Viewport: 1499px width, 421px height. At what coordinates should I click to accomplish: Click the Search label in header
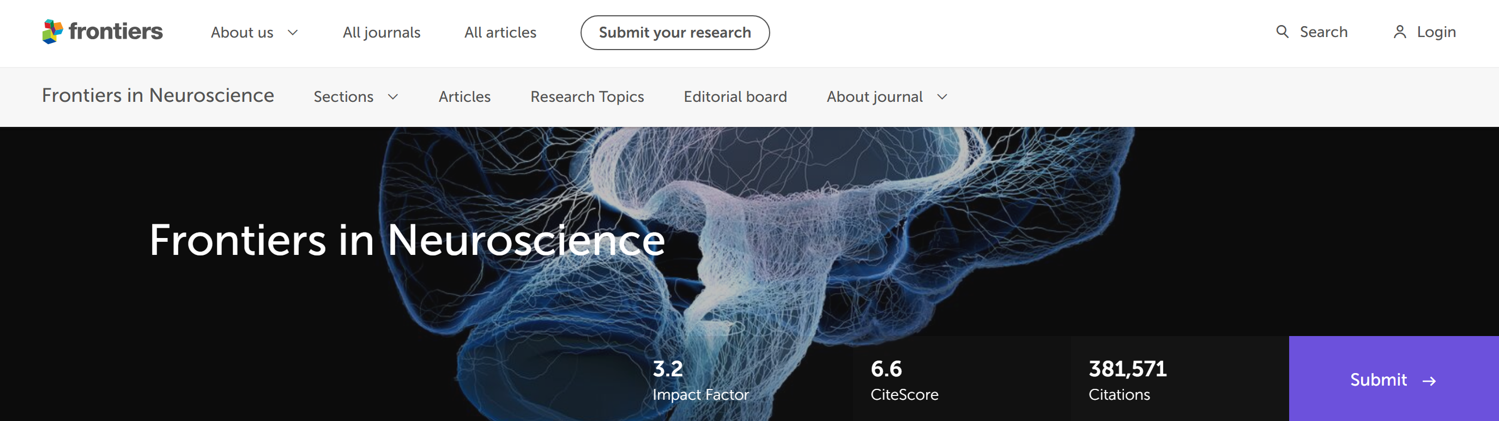pyautogui.click(x=1323, y=32)
